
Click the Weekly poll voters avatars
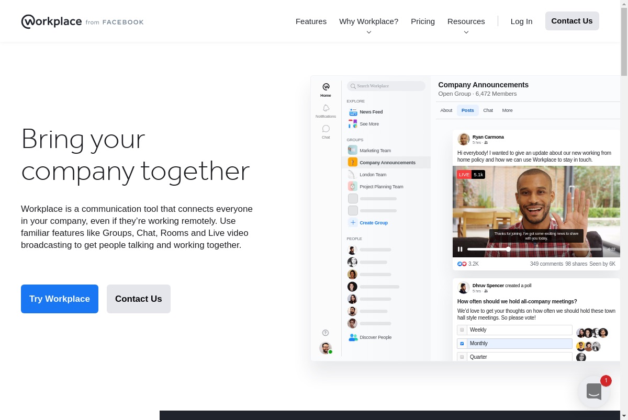tap(592, 333)
